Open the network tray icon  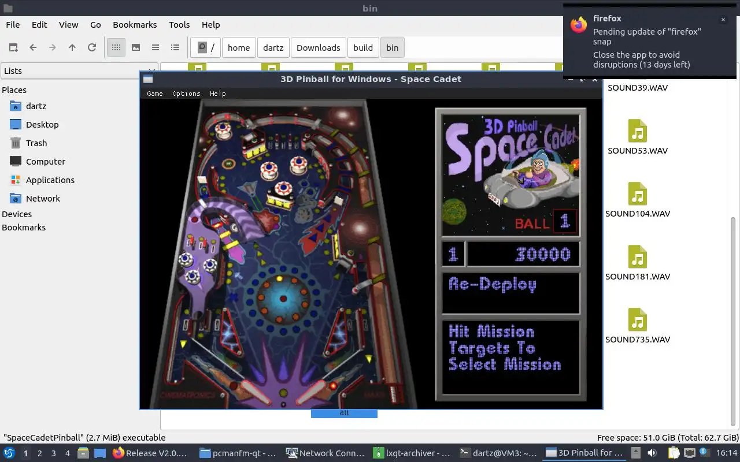click(x=689, y=453)
